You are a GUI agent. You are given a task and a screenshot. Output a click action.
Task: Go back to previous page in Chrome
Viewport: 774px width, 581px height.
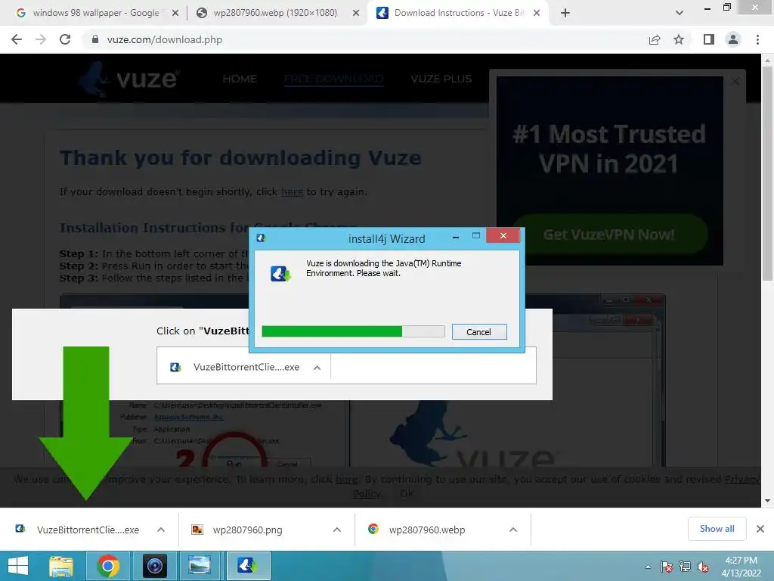tap(17, 39)
